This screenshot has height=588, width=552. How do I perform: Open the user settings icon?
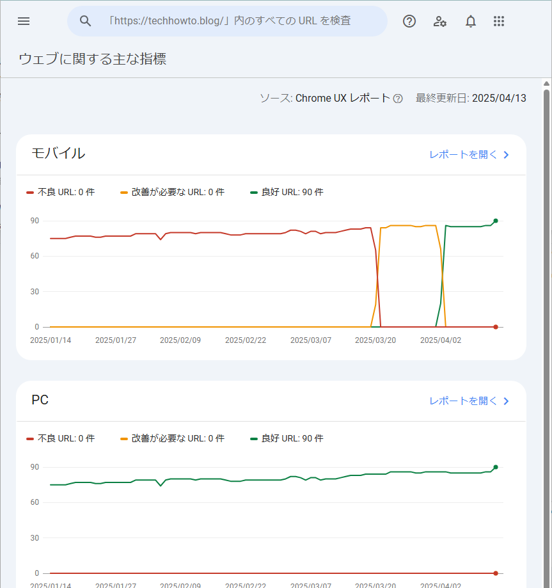pyautogui.click(x=440, y=21)
